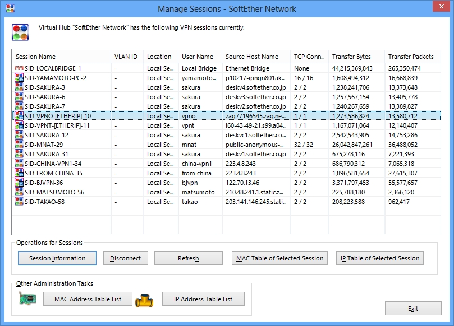Disconnect the selected session
Screen dimensions: 454x326
pyautogui.click(x=125, y=258)
